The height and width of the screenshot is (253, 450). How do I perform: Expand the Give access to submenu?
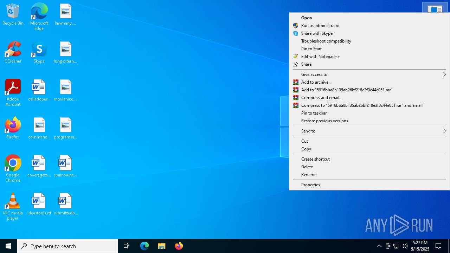pos(369,74)
